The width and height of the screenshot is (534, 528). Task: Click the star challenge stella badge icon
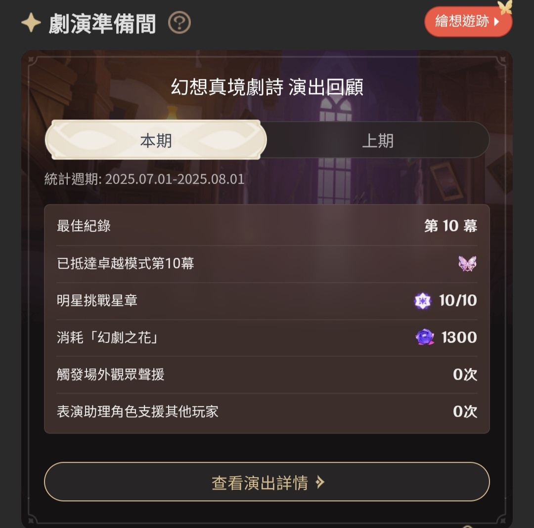422,301
